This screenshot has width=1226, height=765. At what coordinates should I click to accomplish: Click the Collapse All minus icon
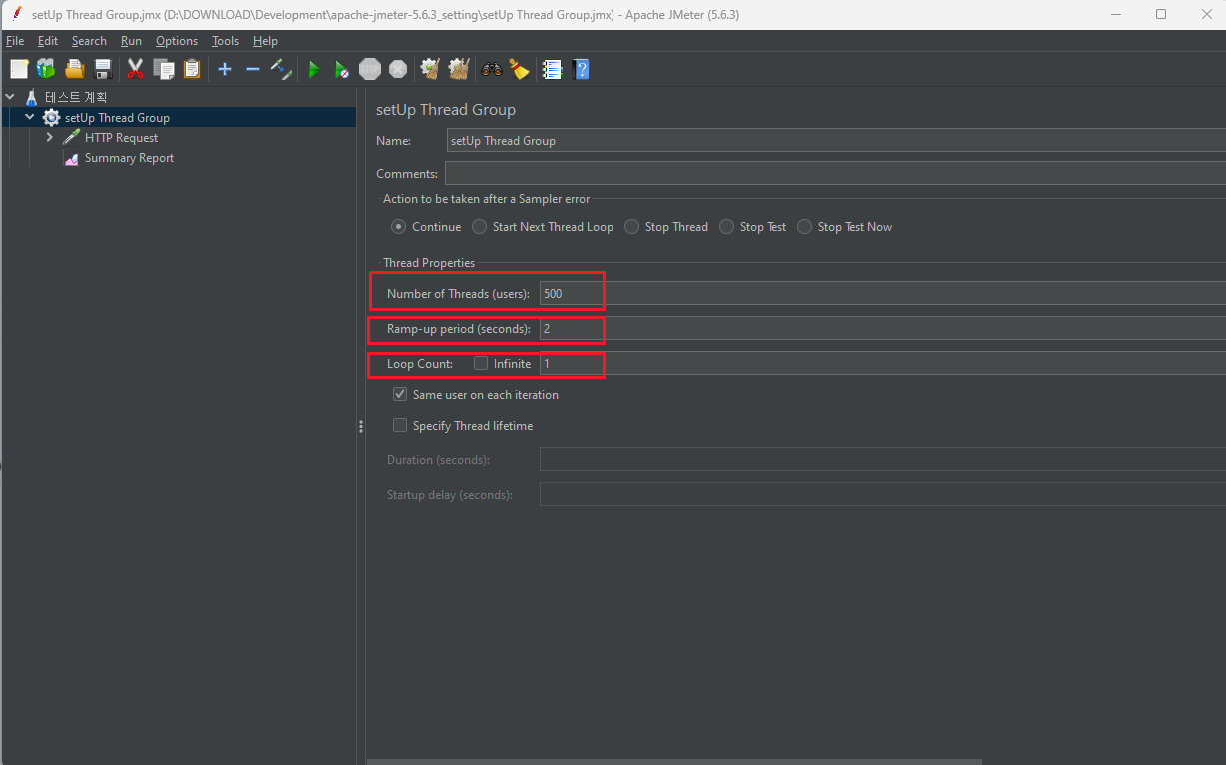[x=253, y=69]
